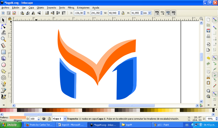Select the Spiral tool
This screenshot has height=128, width=218.
[3, 78]
